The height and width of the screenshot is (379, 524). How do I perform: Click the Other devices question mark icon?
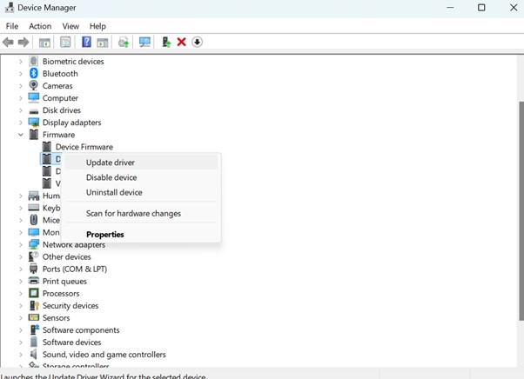(33, 256)
